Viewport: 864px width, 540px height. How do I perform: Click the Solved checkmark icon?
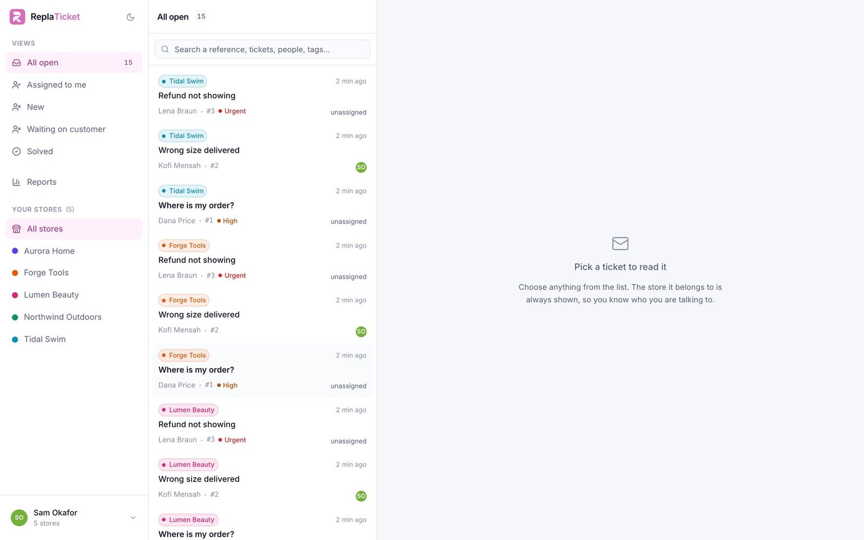pos(17,152)
